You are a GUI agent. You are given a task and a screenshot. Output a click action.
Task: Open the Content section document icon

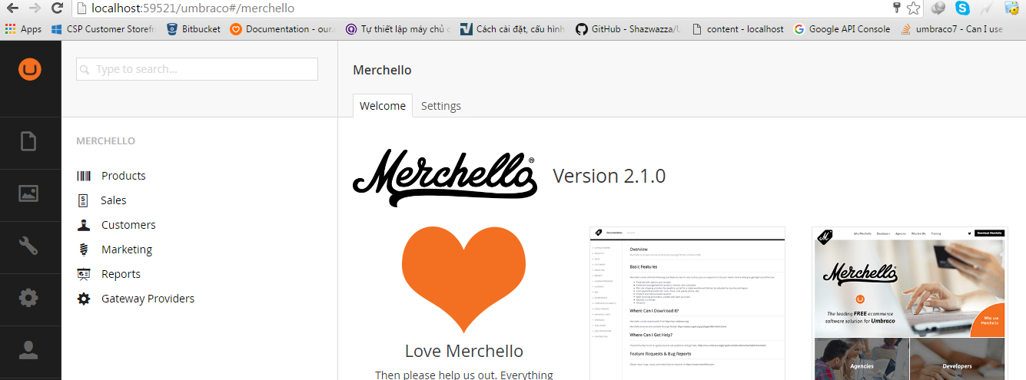click(x=28, y=142)
